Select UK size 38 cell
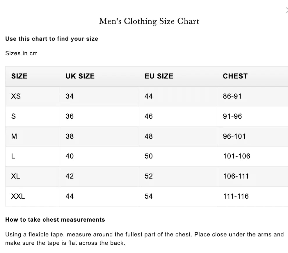The width and height of the screenshot is (288, 253). coord(70,136)
